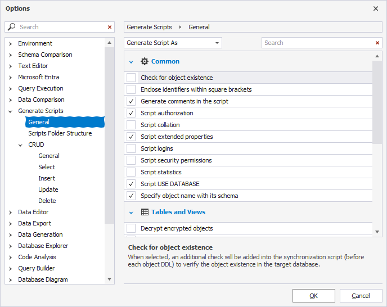This screenshot has width=387, height=307.
Task: Click the breadcrumb arrow after Generate Scripts
Action: pyautogui.click(x=180, y=27)
